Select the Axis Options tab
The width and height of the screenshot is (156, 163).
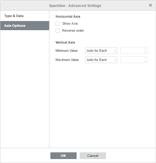(25, 26)
